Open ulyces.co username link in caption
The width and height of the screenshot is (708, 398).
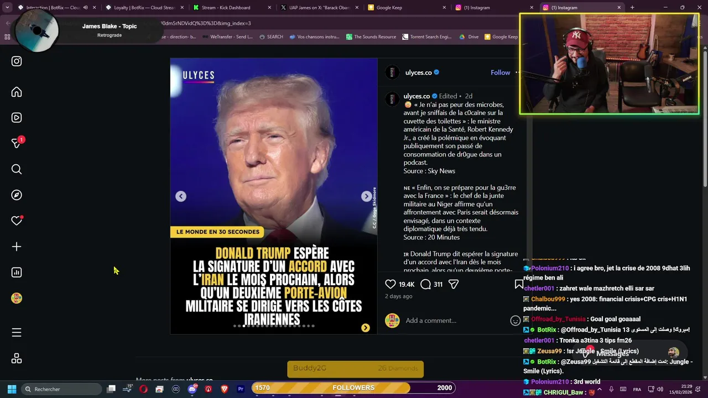[x=417, y=96]
